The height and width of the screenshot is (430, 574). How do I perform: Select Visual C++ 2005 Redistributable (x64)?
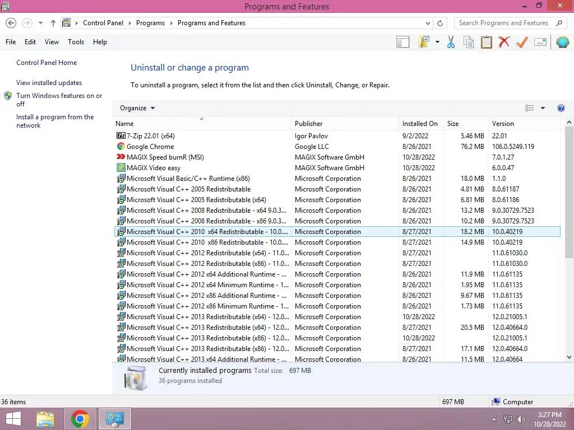[x=337, y=200]
